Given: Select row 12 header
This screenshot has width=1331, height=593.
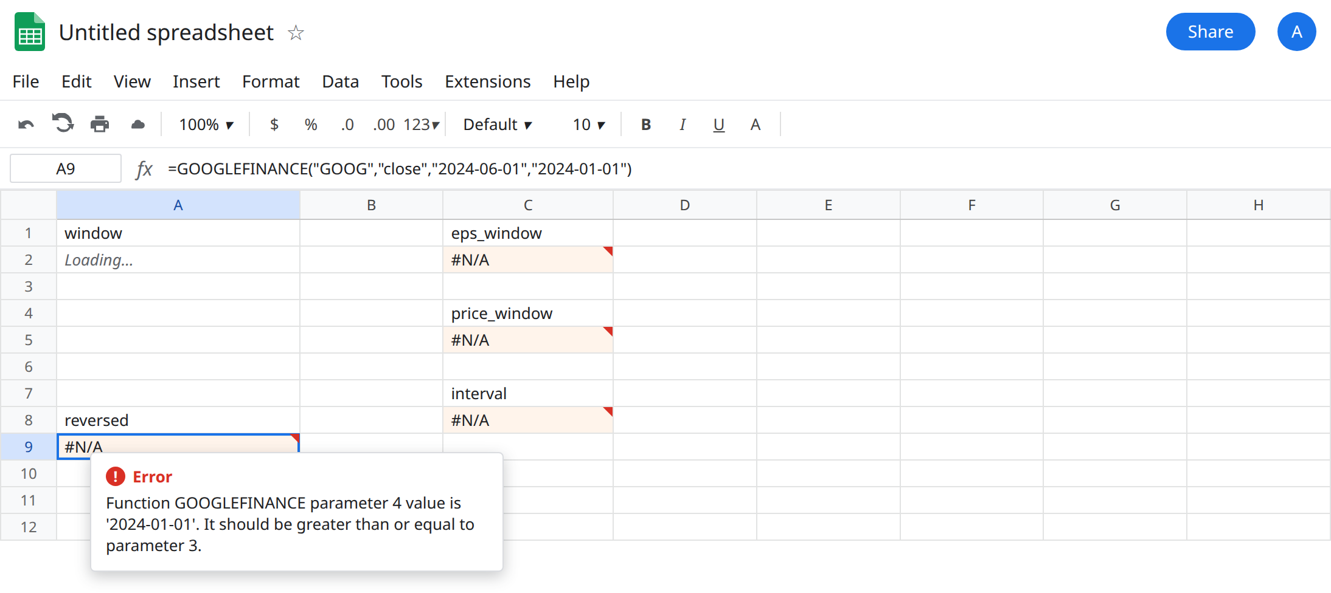Looking at the screenshot, I should point(29,527).
